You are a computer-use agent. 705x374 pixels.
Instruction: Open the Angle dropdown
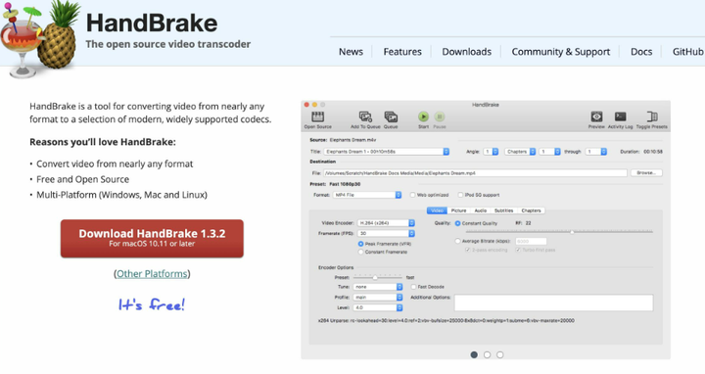491,152
